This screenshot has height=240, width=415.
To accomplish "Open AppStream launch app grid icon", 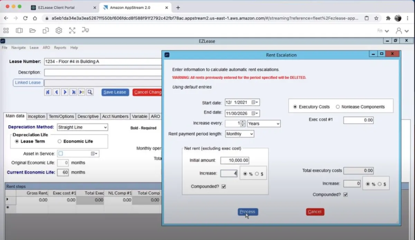I will point(6,31).
